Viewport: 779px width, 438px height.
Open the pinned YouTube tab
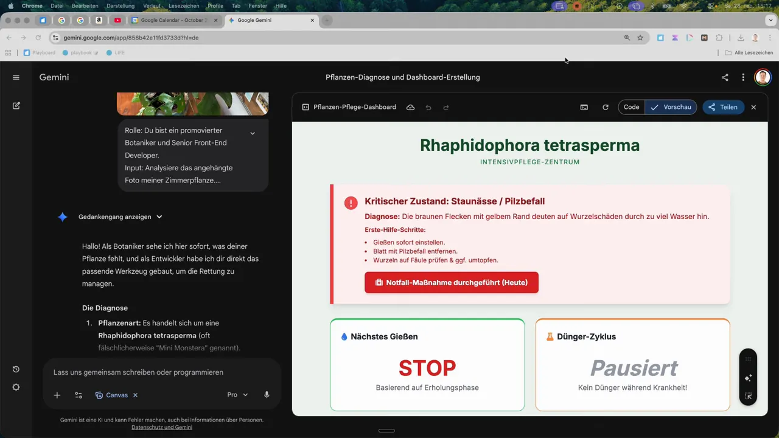click(x=117, y=20)
